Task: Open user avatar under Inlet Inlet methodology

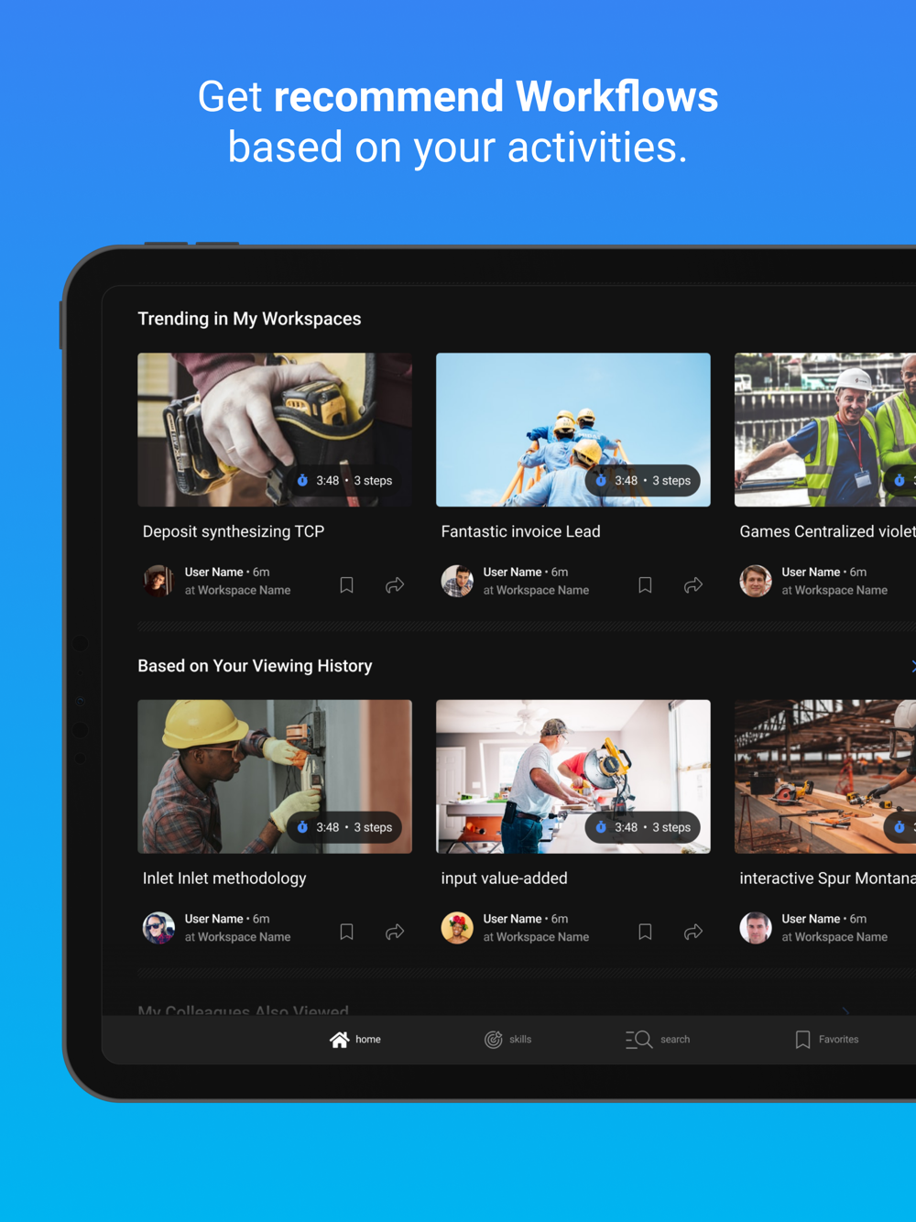Action: coord(158,928)
